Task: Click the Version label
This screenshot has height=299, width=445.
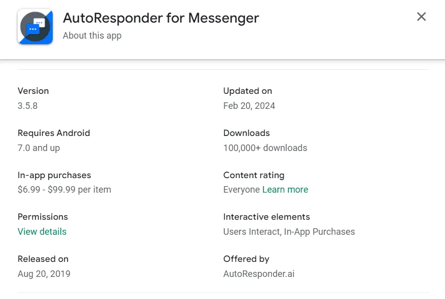Action: click(x=33, y=91)
